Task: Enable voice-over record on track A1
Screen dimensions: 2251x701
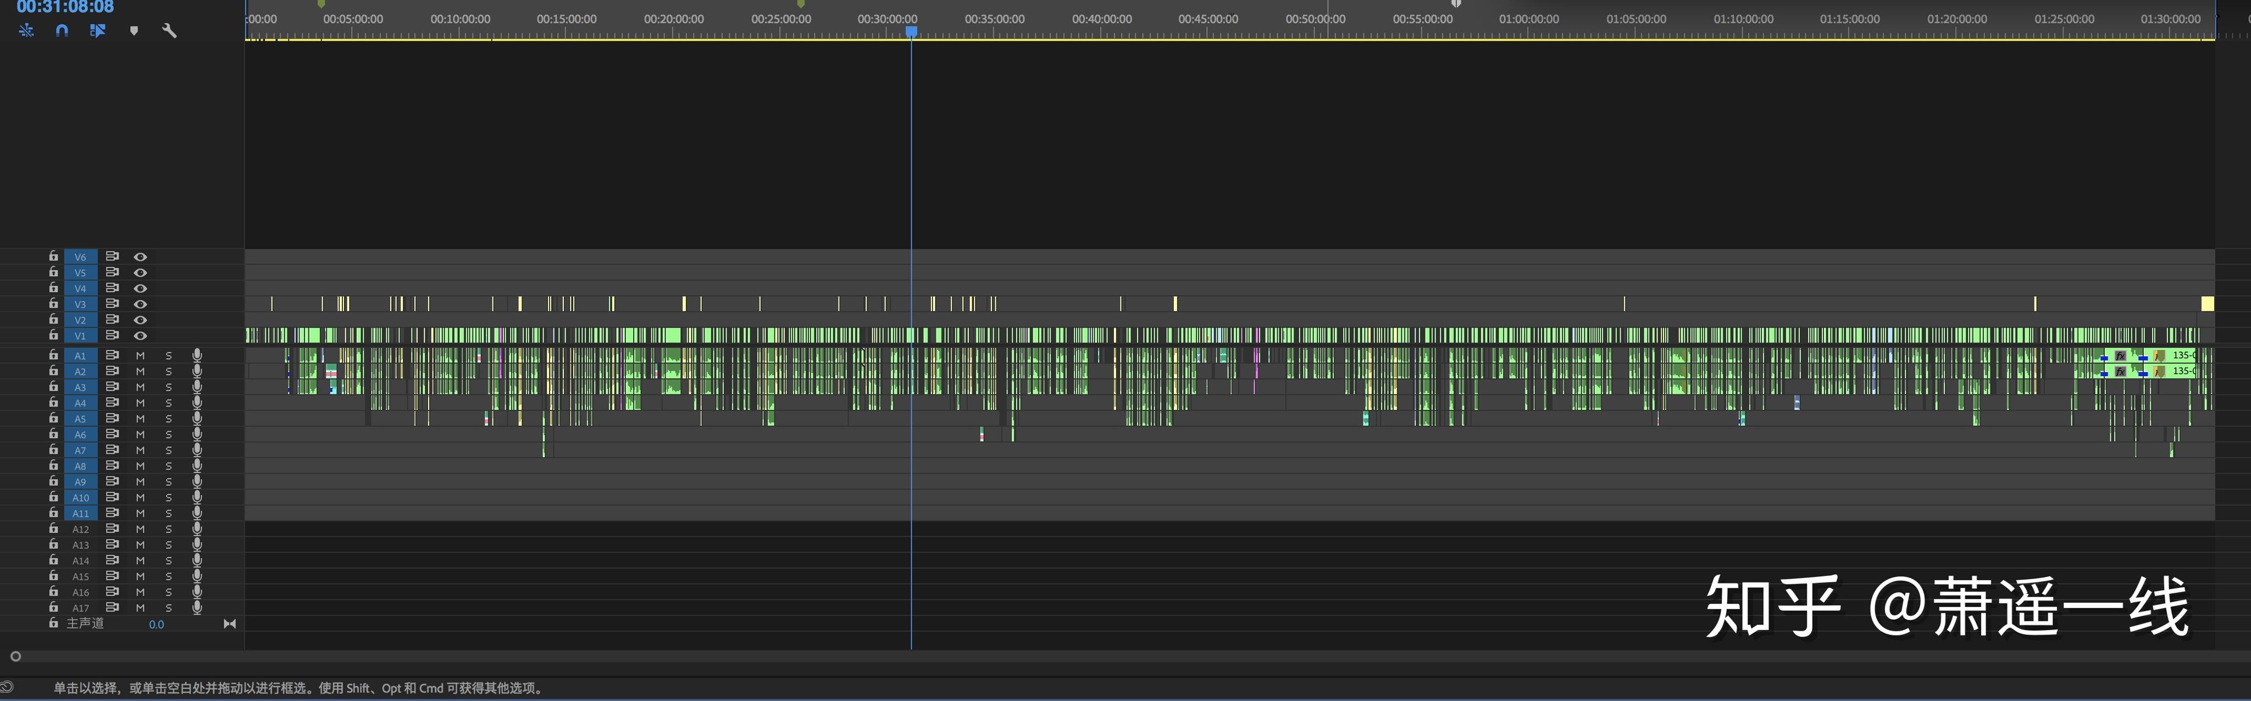Action: point(197,356)
